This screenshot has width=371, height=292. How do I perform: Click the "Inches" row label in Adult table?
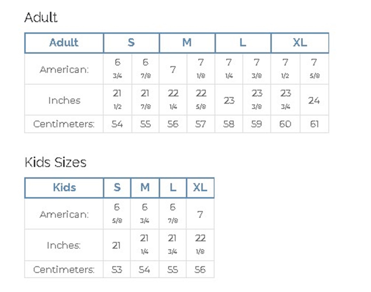point(64,100)
